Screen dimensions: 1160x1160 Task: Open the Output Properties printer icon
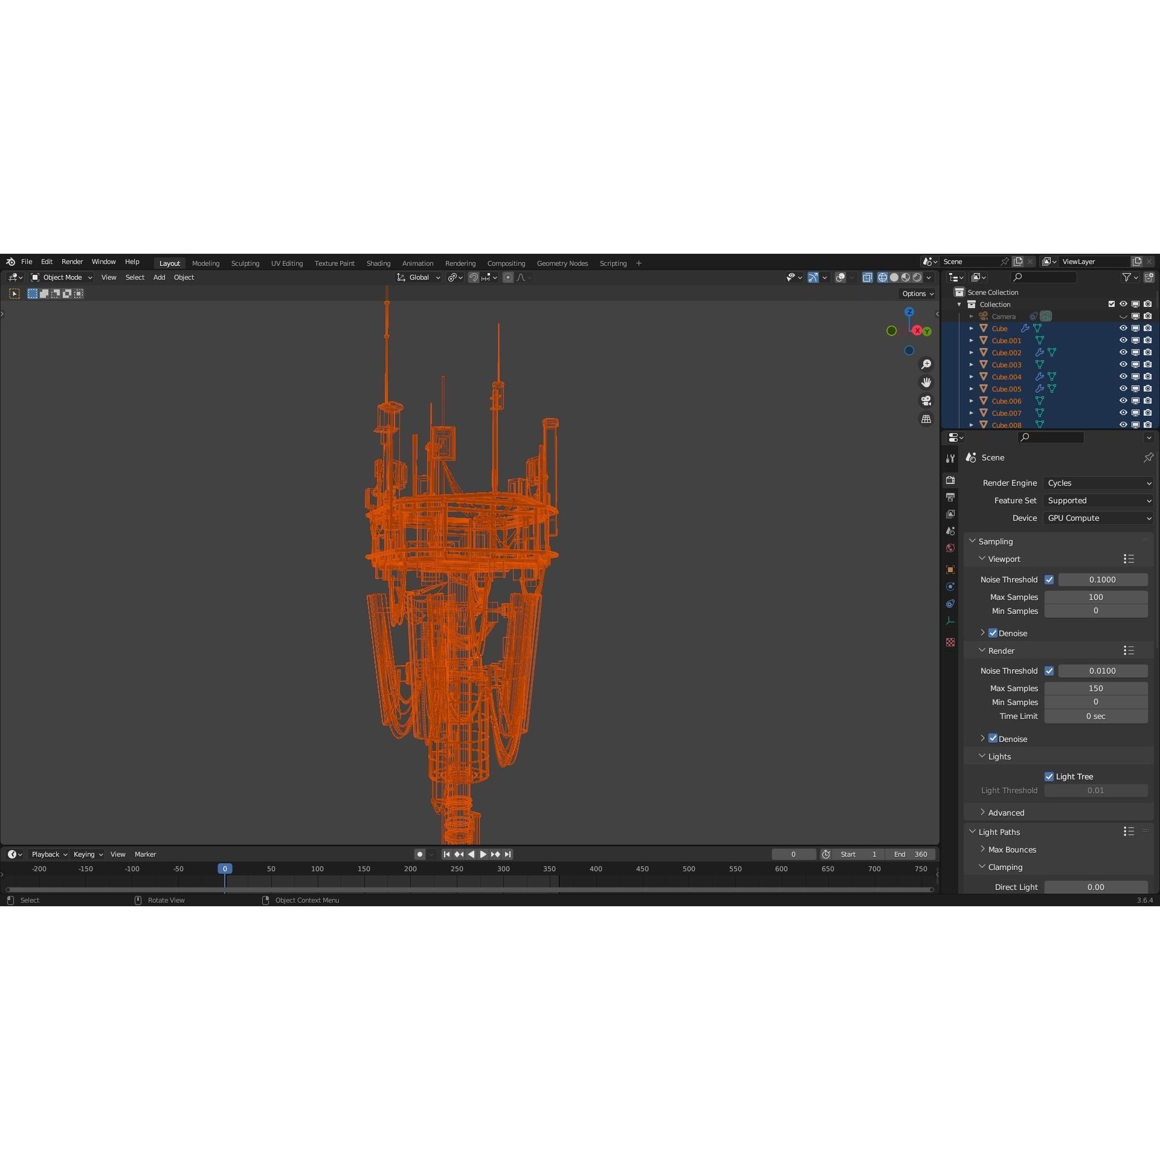tap(950, 497)
